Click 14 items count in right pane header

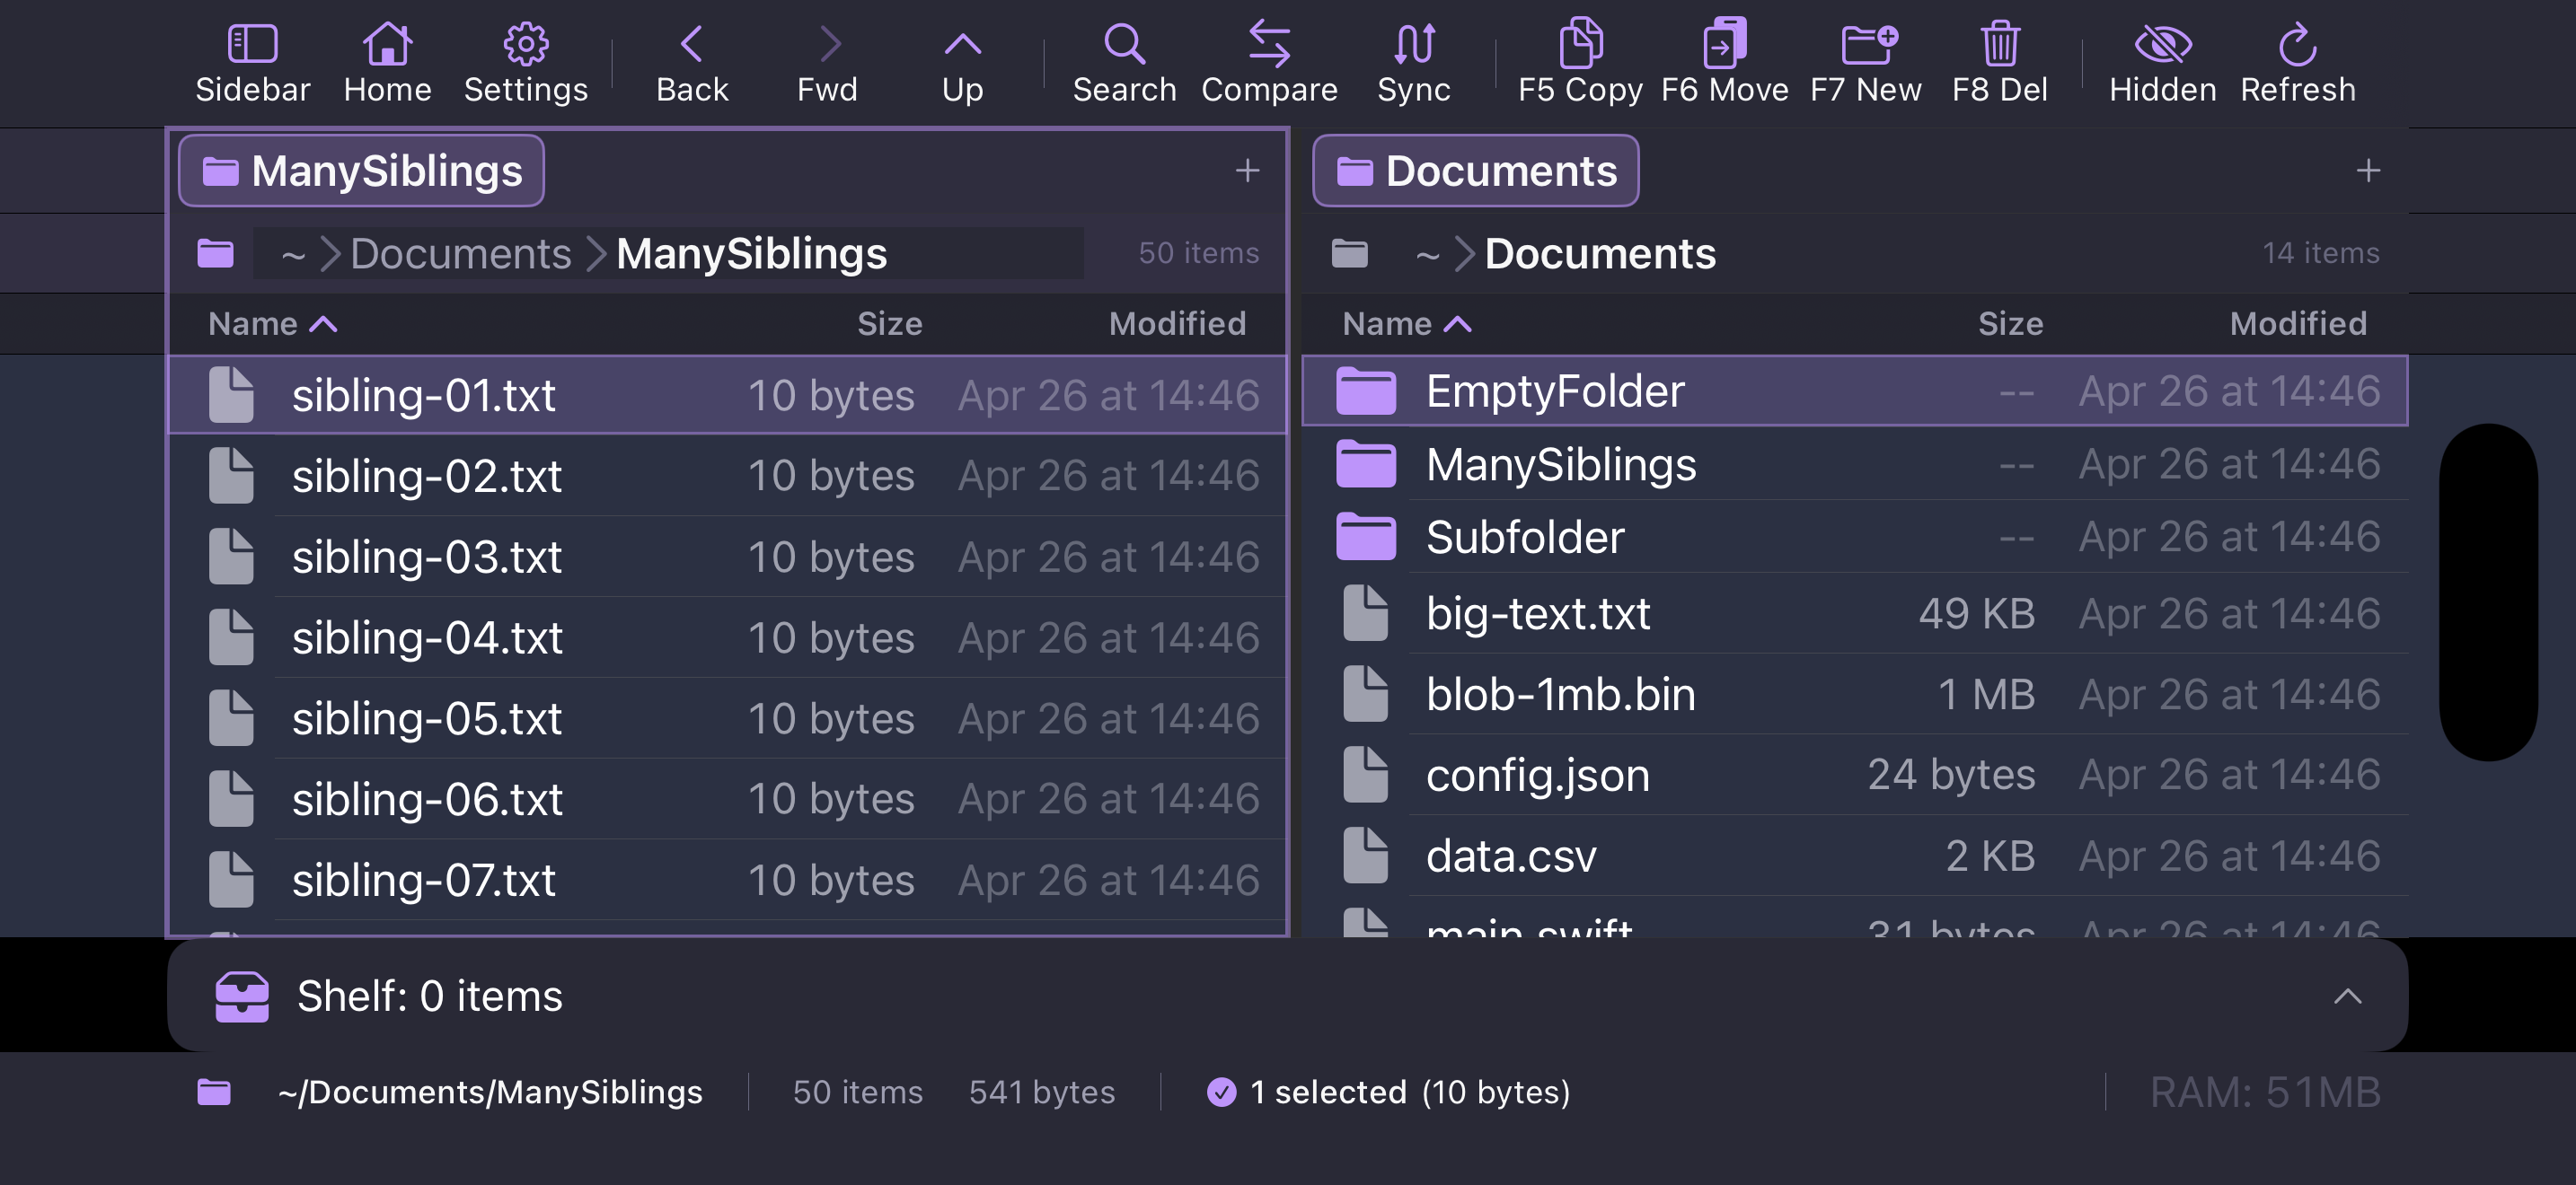point(2320,253)
